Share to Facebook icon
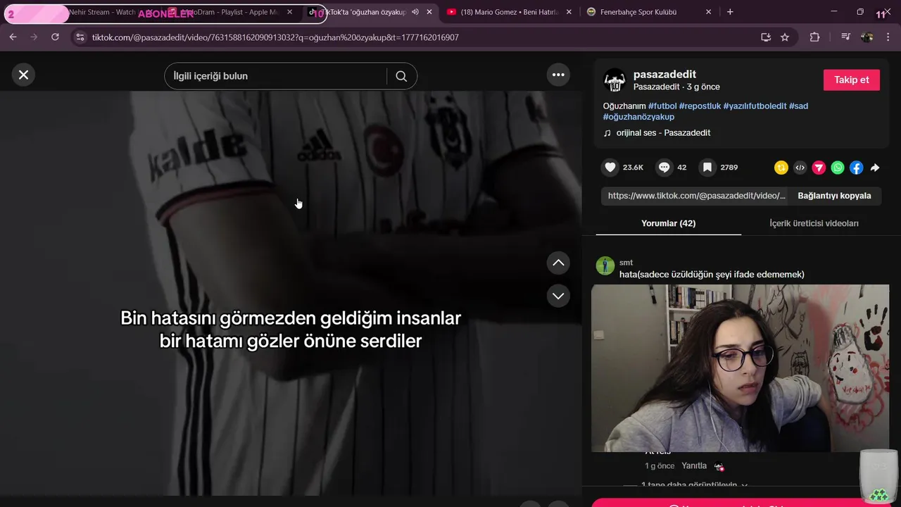Image resolution: width=901 pixels, height=507 pixels. pyautogui.click(x=857, y=168)
